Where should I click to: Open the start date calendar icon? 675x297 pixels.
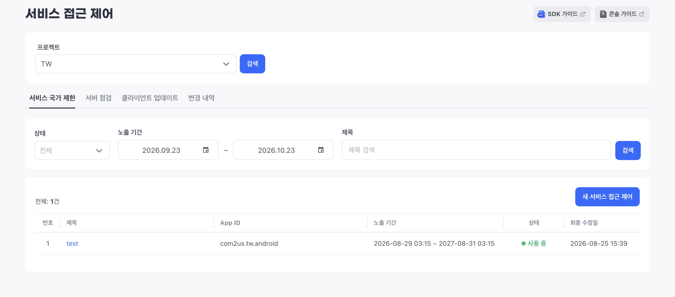click(206, 150)
